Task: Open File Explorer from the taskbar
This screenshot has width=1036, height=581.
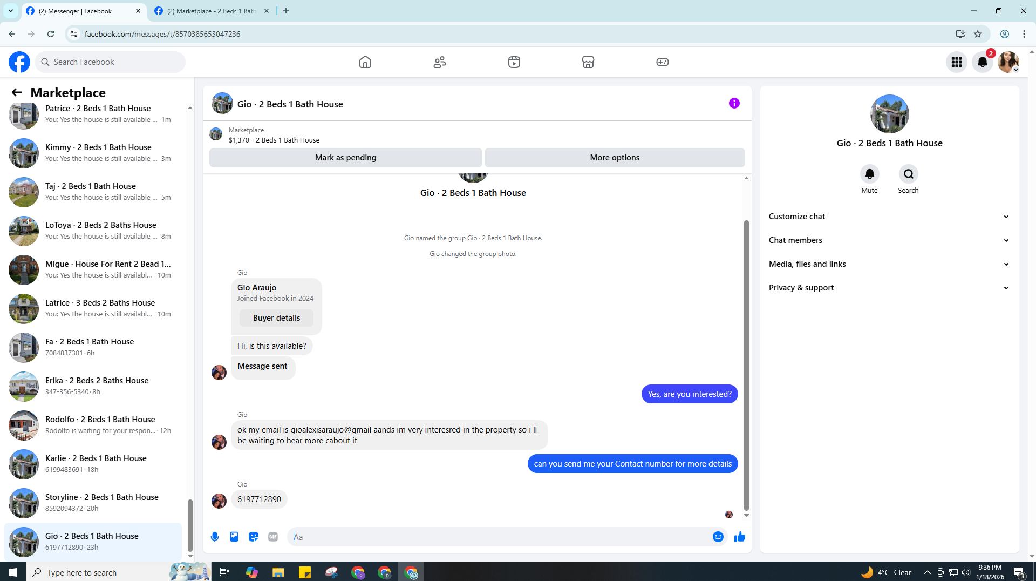Action: (278, 572)
